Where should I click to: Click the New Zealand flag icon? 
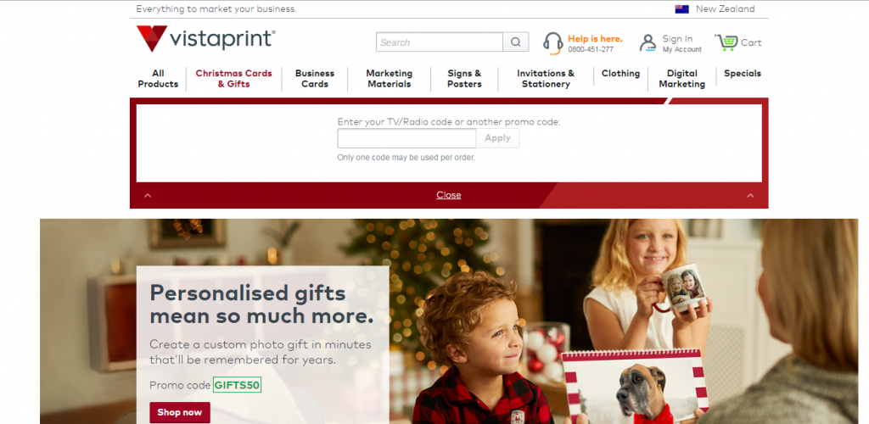pos(681,8)
